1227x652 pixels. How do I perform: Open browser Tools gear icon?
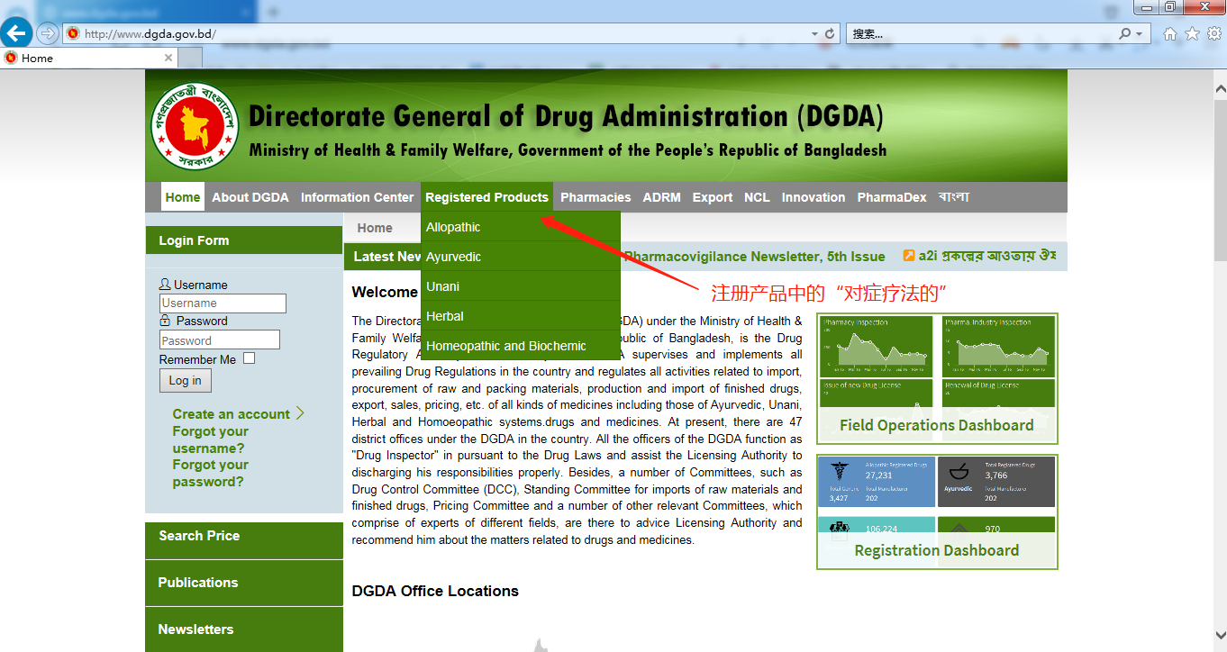pyautogui.click(x=1213, y=33)
